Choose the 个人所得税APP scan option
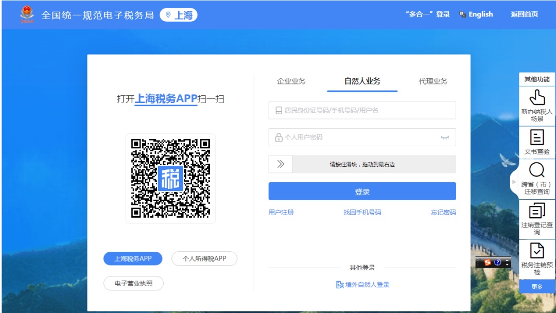The image size is (556, 313). point(204,259)
